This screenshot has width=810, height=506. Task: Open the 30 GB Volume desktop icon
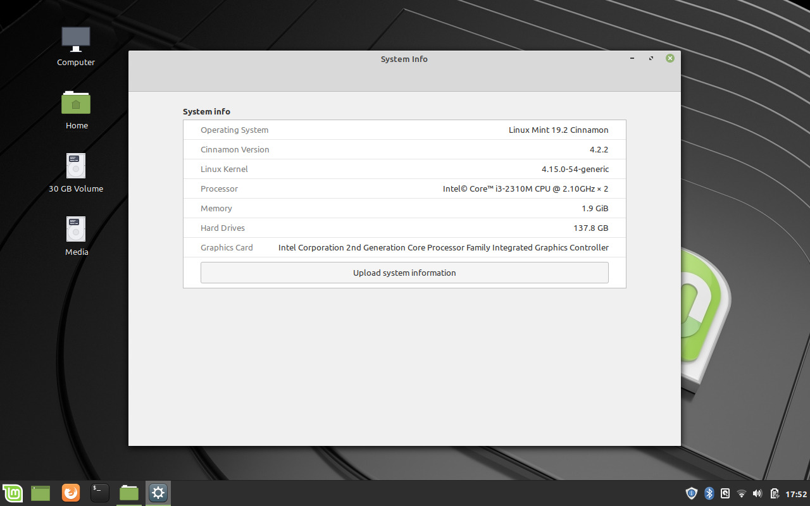click(75, 171)
